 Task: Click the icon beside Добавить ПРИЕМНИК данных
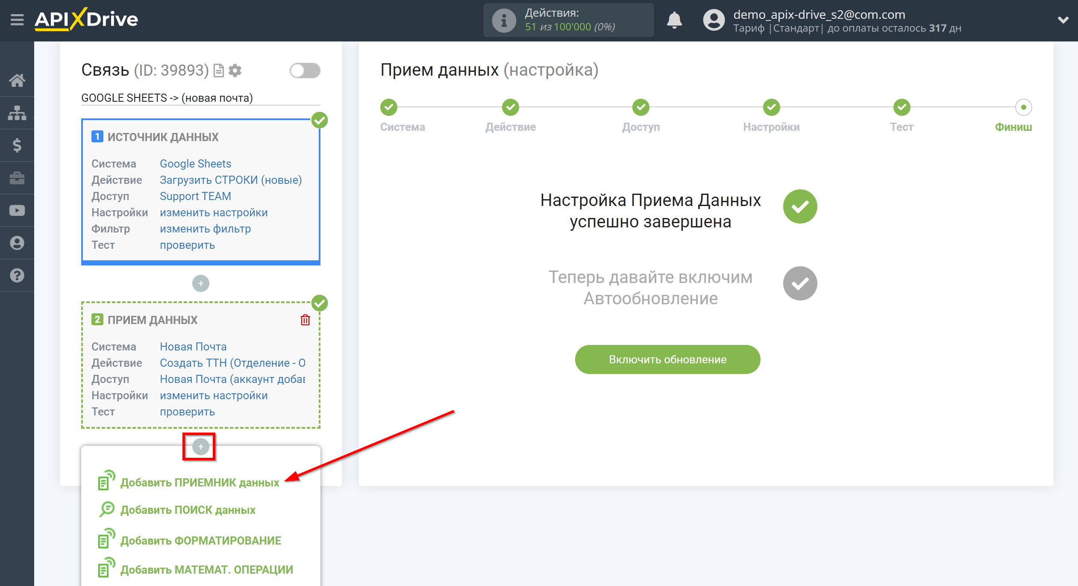tap(106, 480)
